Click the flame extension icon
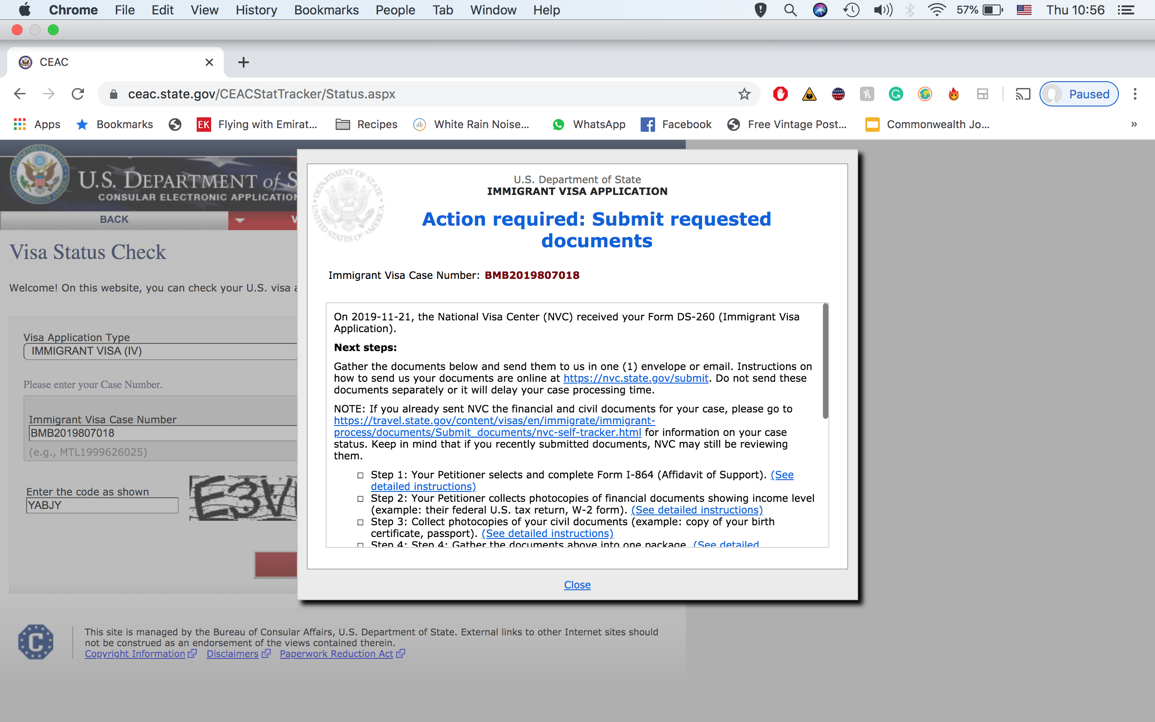Image resolution: width=1155 pixels, height=722 pixels. tap(954, 94)
